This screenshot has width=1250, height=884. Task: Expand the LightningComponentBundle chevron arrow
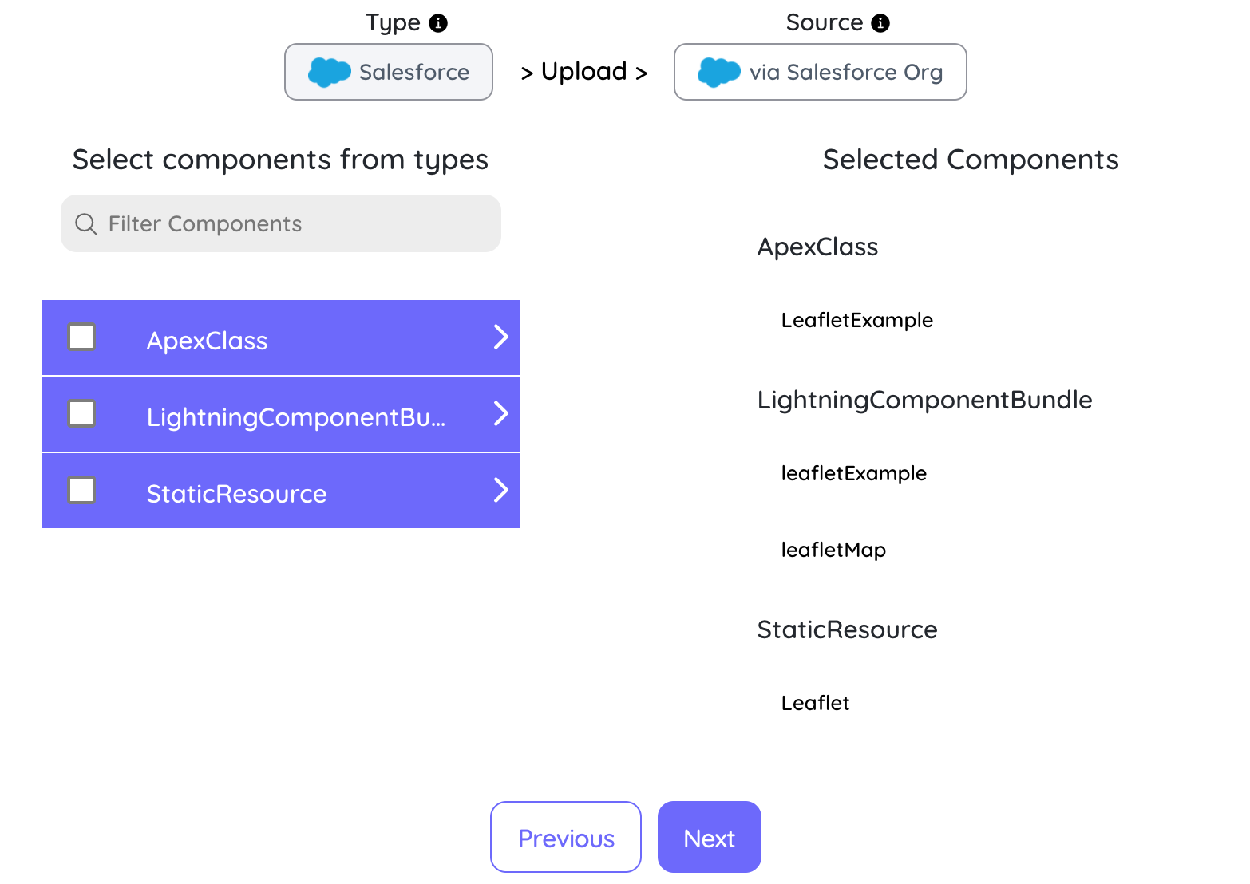tap(500, 413)
